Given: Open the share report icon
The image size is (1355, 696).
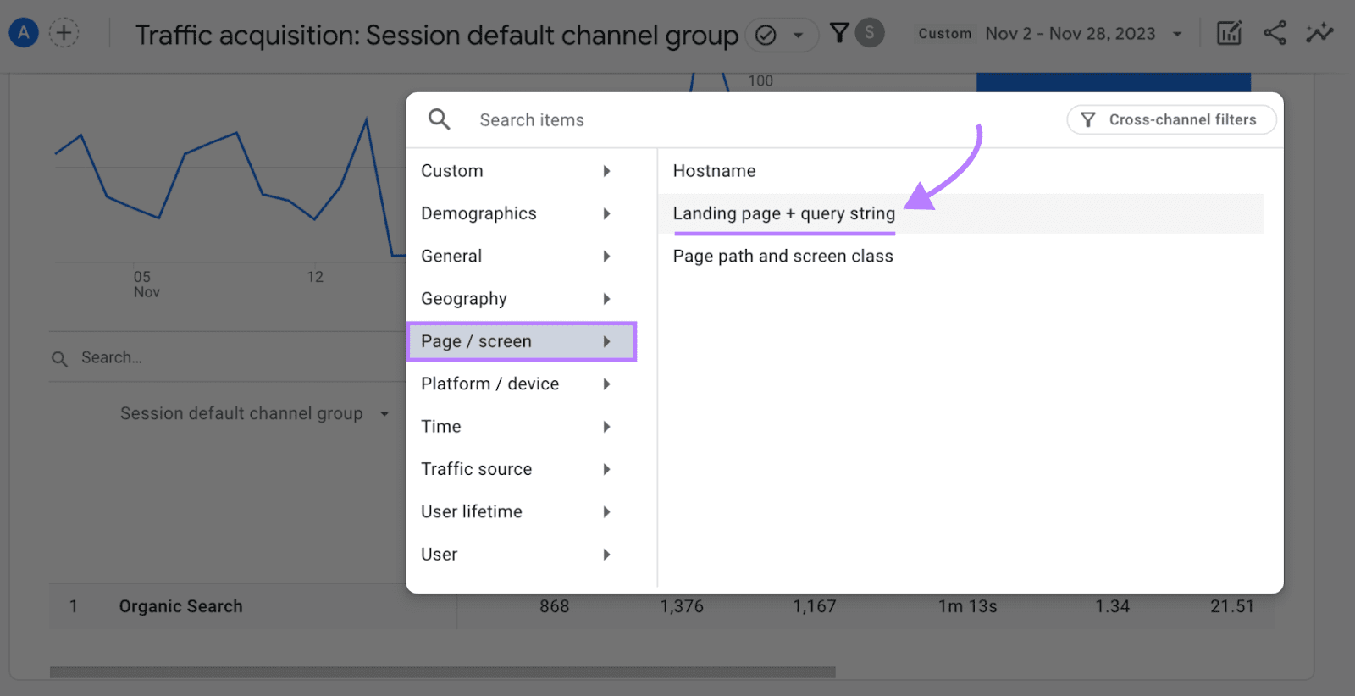Looking at the screenshot, I should tap(1275, 34).
